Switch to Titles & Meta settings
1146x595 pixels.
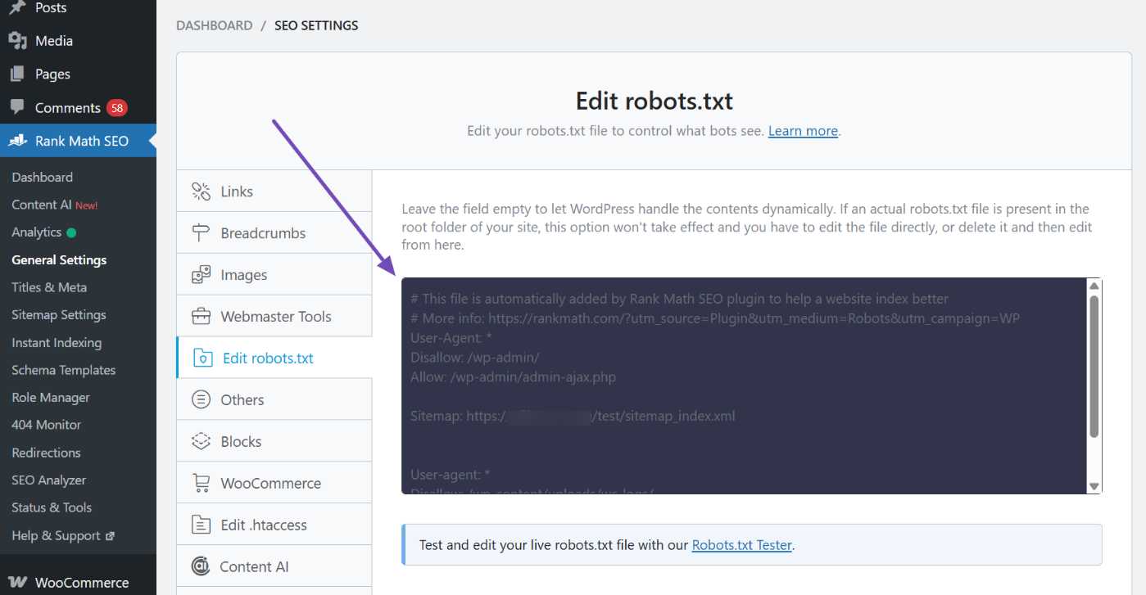pyautogui.click(x=49, y=286)
